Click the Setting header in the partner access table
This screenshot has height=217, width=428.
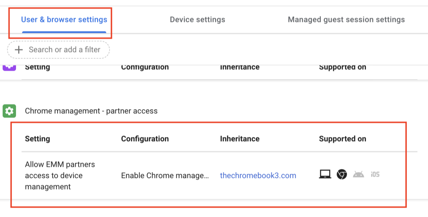pyautogui.click(x=37, y=139)
